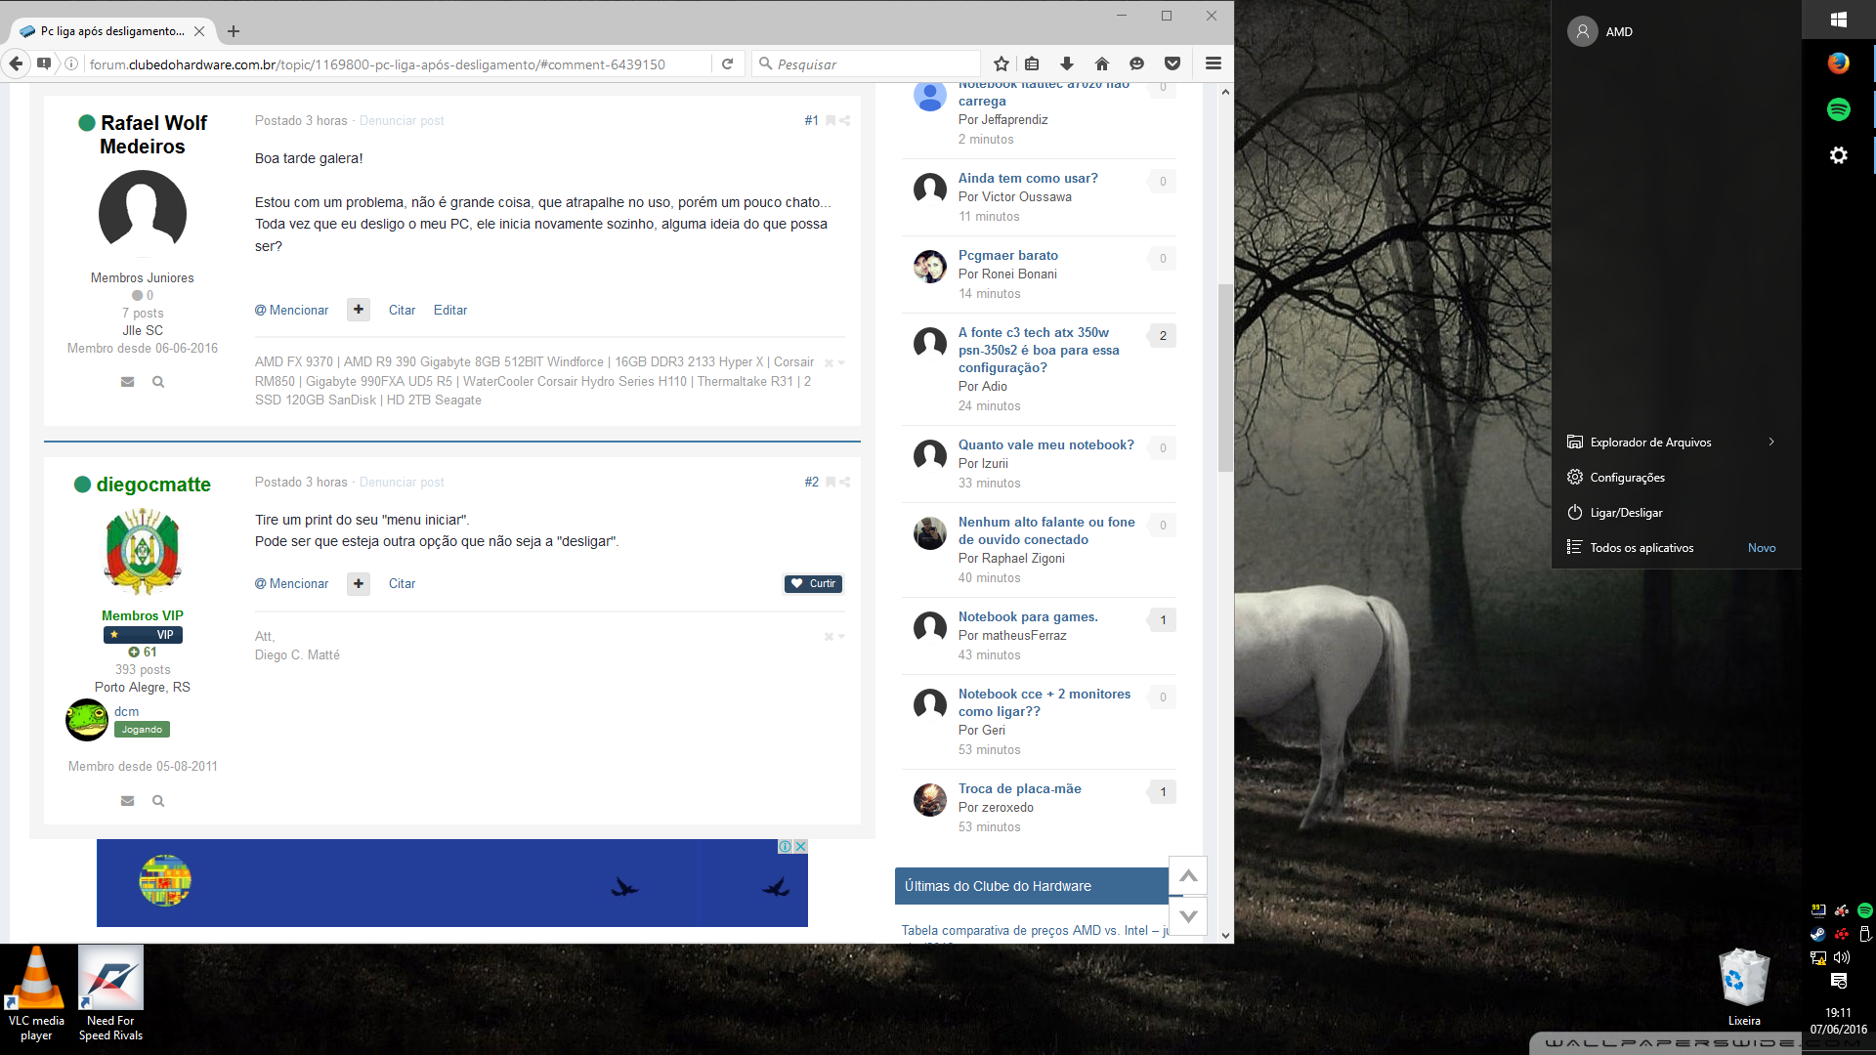This screenshot has width=1876, height=1055.
Task: Open the 'Ainda tem como usar?' topic
Action: pyautogui.click(x=1028, y=179)
